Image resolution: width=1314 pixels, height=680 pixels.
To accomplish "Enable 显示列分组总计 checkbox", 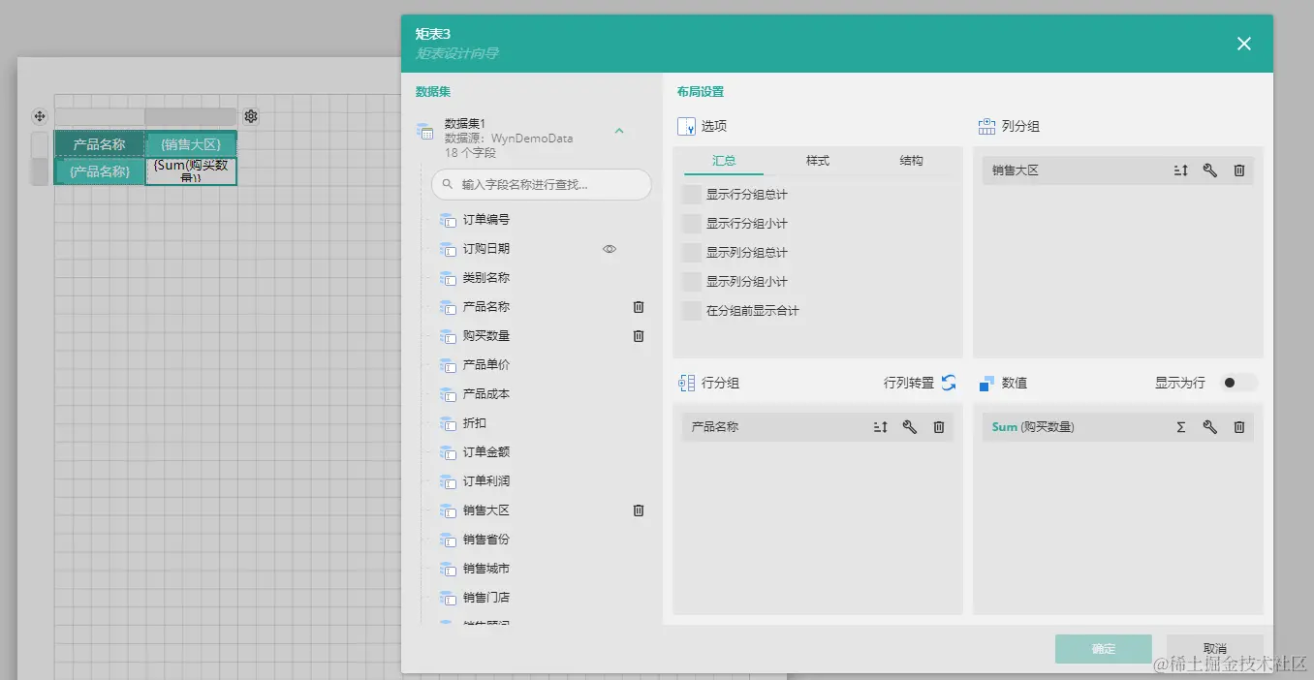I will (691, 253).
